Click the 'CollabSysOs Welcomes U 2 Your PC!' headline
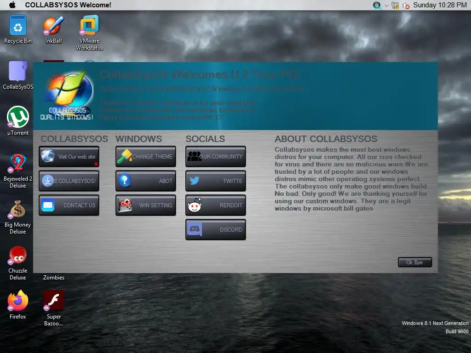Image resolution: width=471 pixels, height=353 pixels. 200,74
